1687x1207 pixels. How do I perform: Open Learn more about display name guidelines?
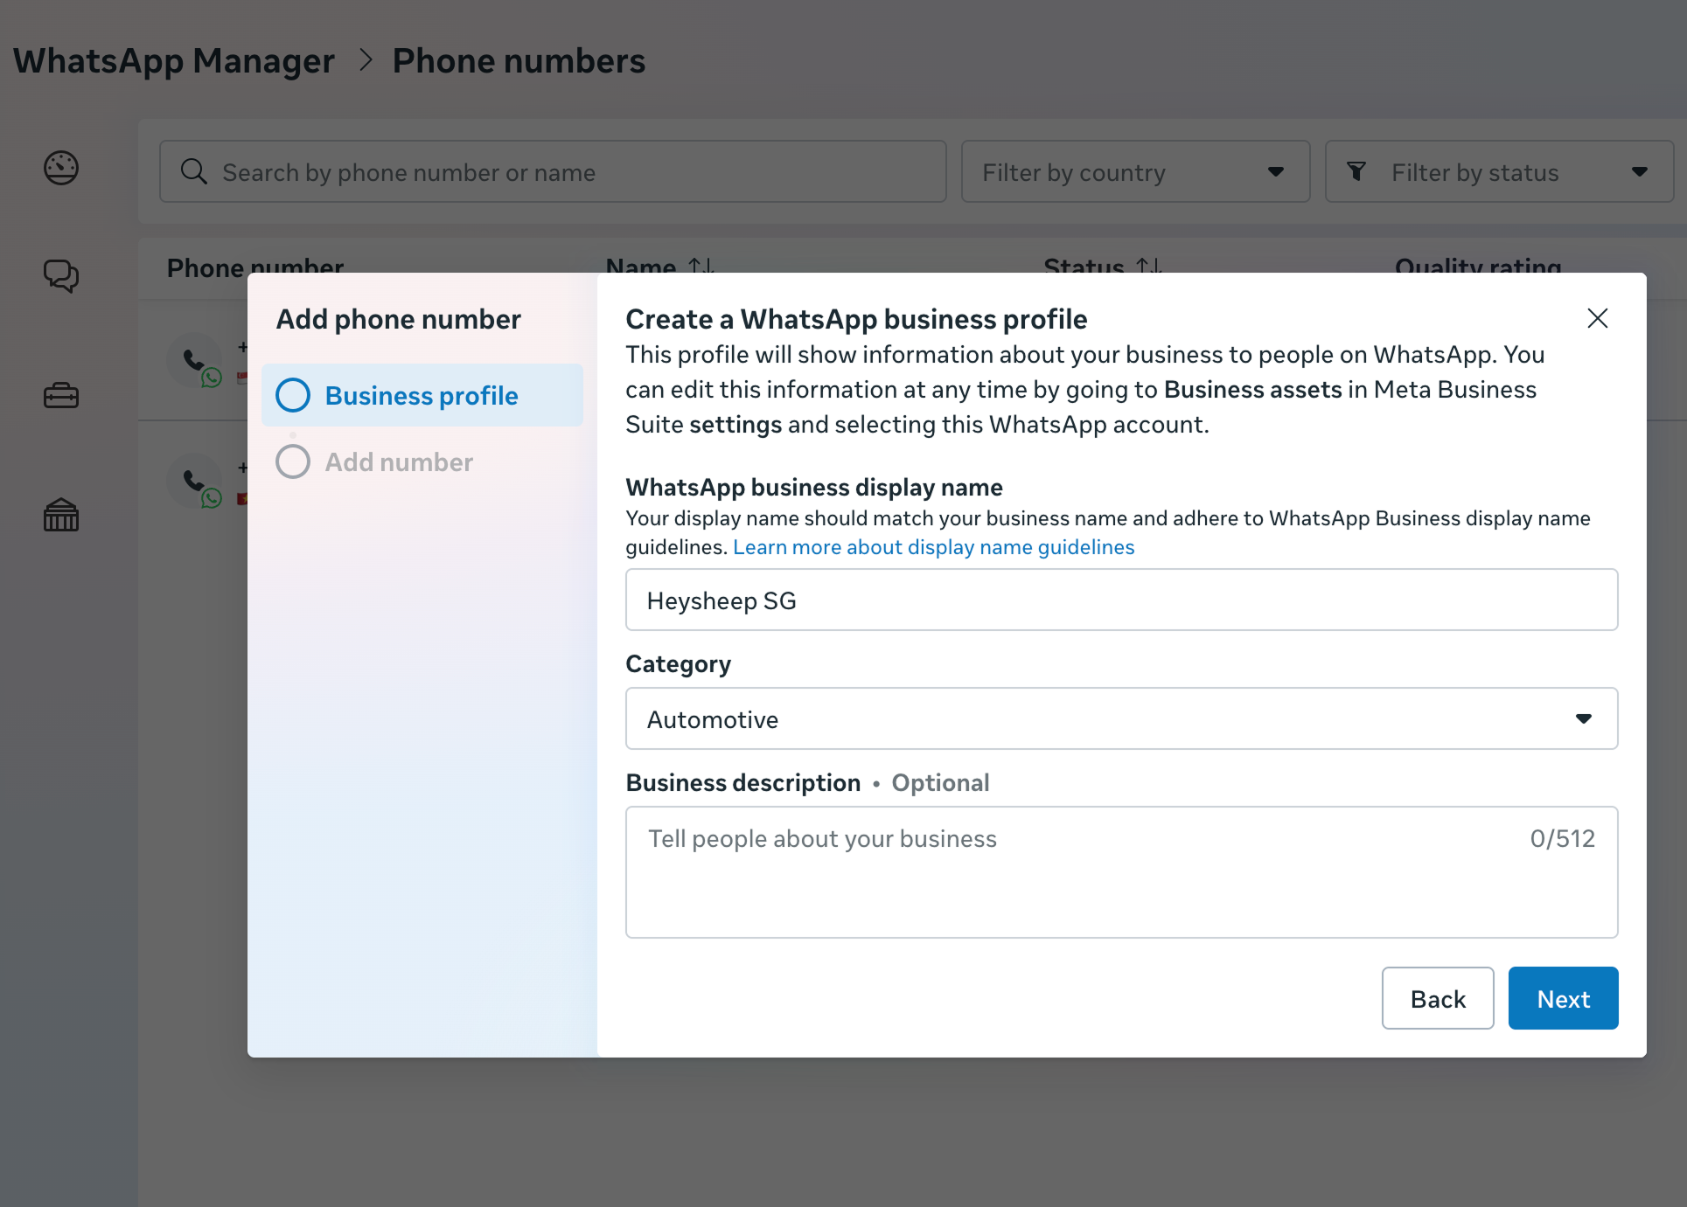(x=933, y=547)
